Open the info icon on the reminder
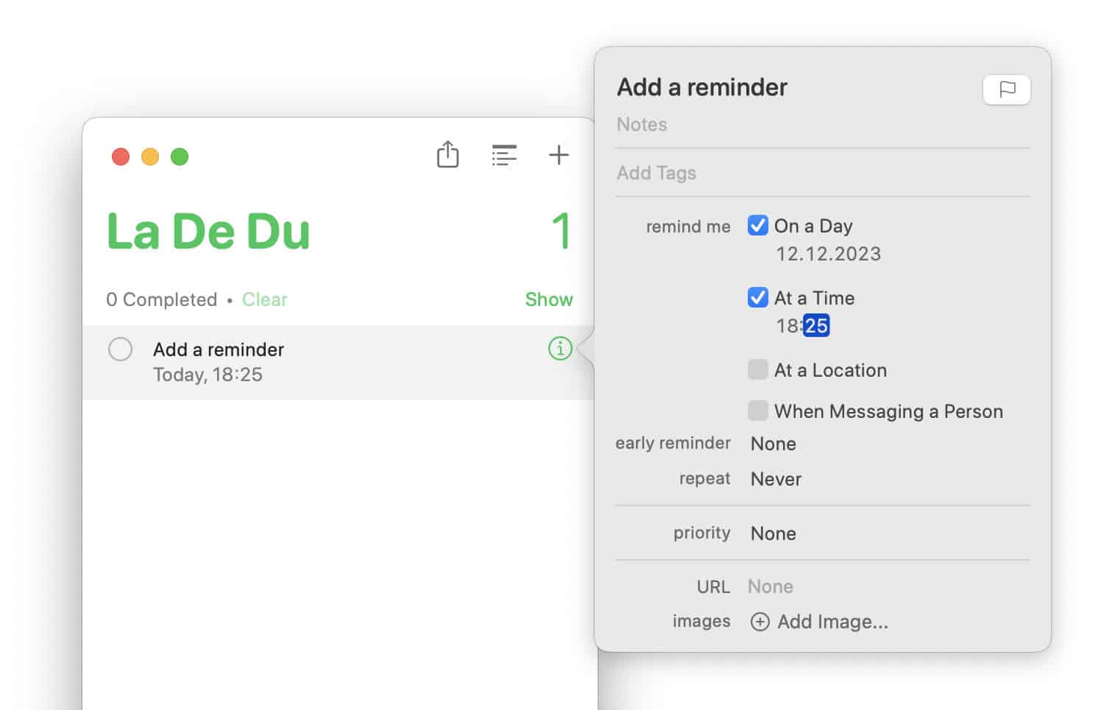1104x710 pixels. (559, 349)
